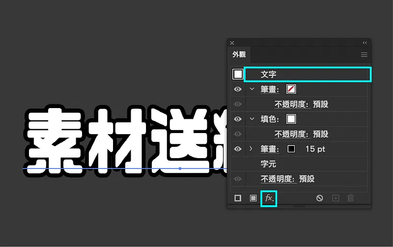Select the 文字 row in appearance panel
The image size is (393, 247).
tap(308, 75)
